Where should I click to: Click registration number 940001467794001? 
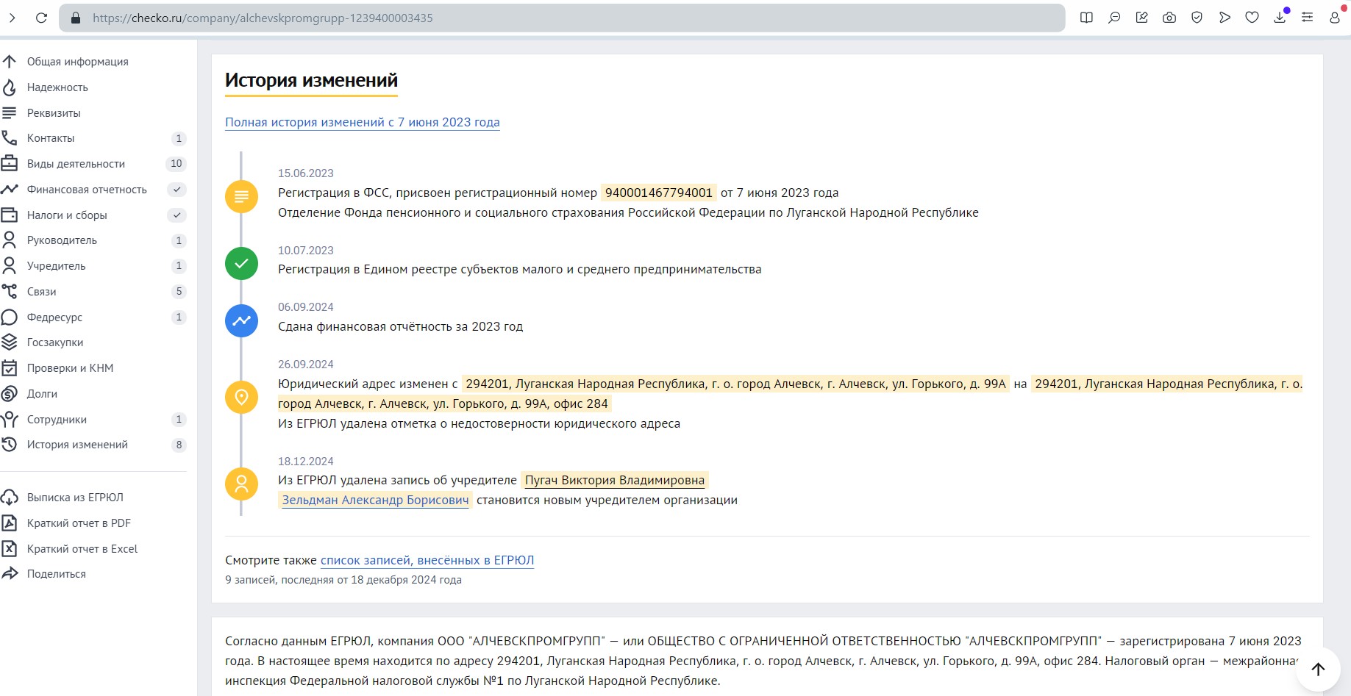click(659, 193)
